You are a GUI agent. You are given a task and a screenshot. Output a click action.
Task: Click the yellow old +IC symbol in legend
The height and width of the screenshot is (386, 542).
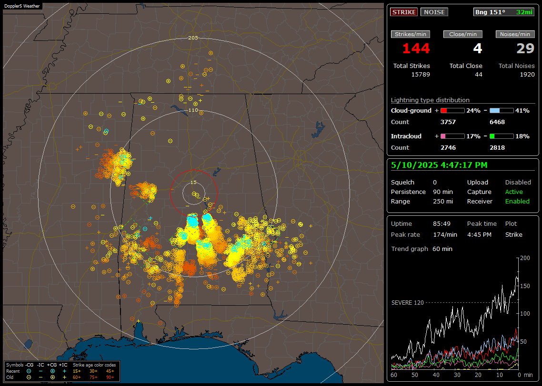pos(64,377)
